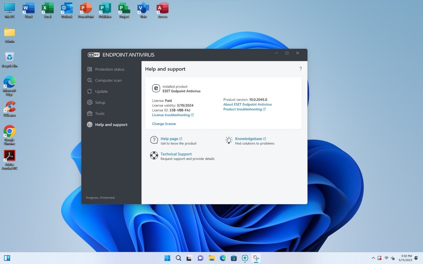Minimize the ESET window
The width and height of the screenshot is (423, 264).
(276, 53)
